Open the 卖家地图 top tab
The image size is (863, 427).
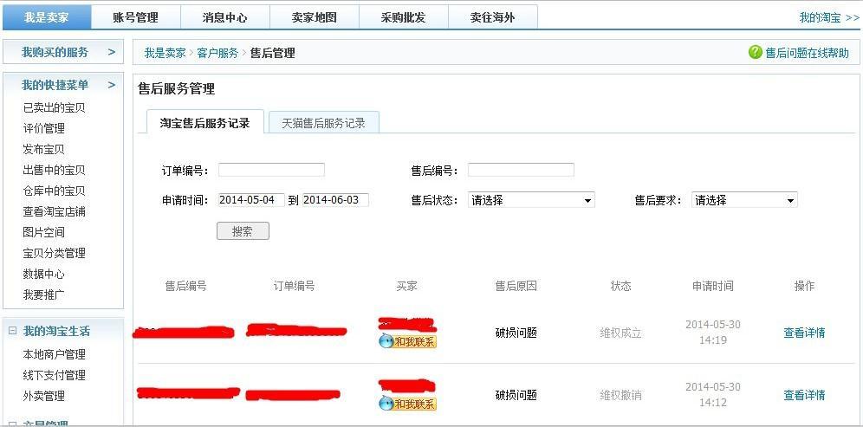point(315,17)
